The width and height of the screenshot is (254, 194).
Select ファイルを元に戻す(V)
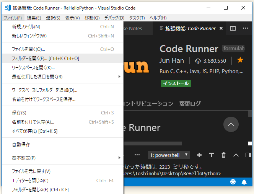click(x=62, y=171)
